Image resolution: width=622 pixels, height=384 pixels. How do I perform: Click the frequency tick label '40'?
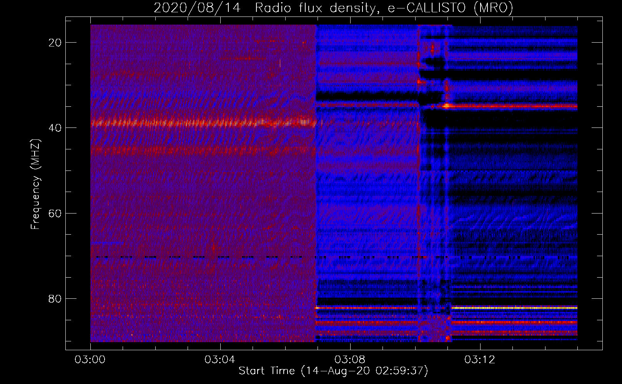click(x=55, y=128)
